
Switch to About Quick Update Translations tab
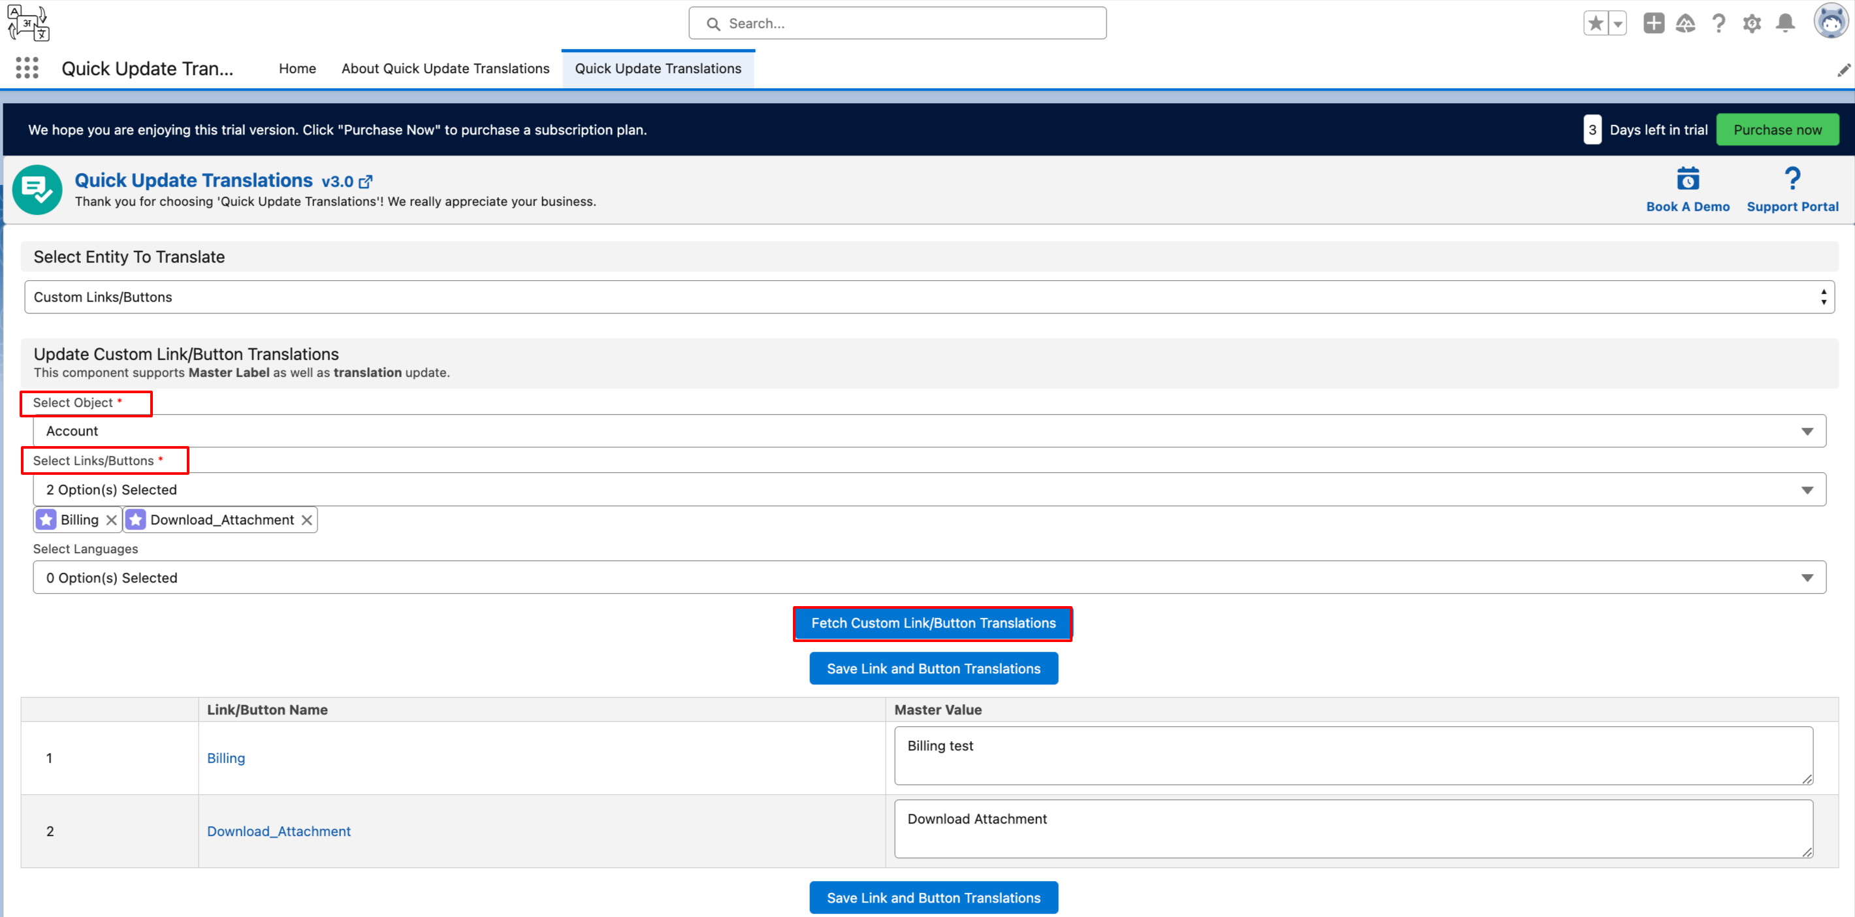tap(445, 69)
